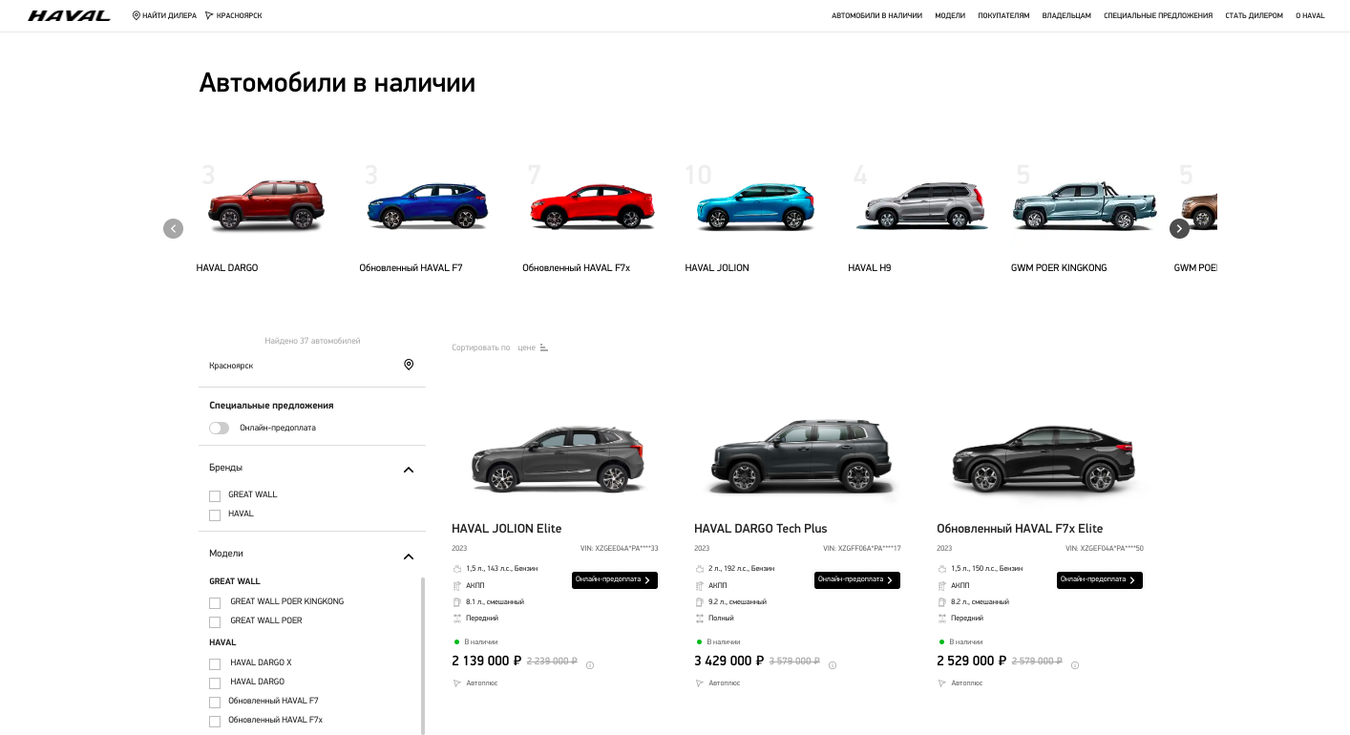Open the Модели menu item
Image resolution: width=1350 pixels, height=735 pixels.
click(950, 15)
